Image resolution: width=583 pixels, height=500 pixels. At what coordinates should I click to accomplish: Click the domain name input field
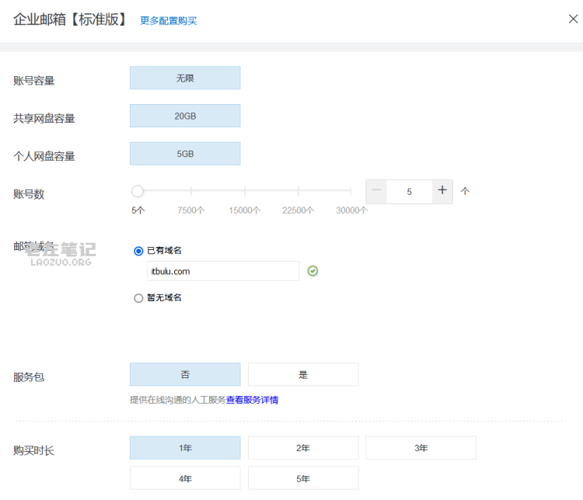(x=223, y=271)
